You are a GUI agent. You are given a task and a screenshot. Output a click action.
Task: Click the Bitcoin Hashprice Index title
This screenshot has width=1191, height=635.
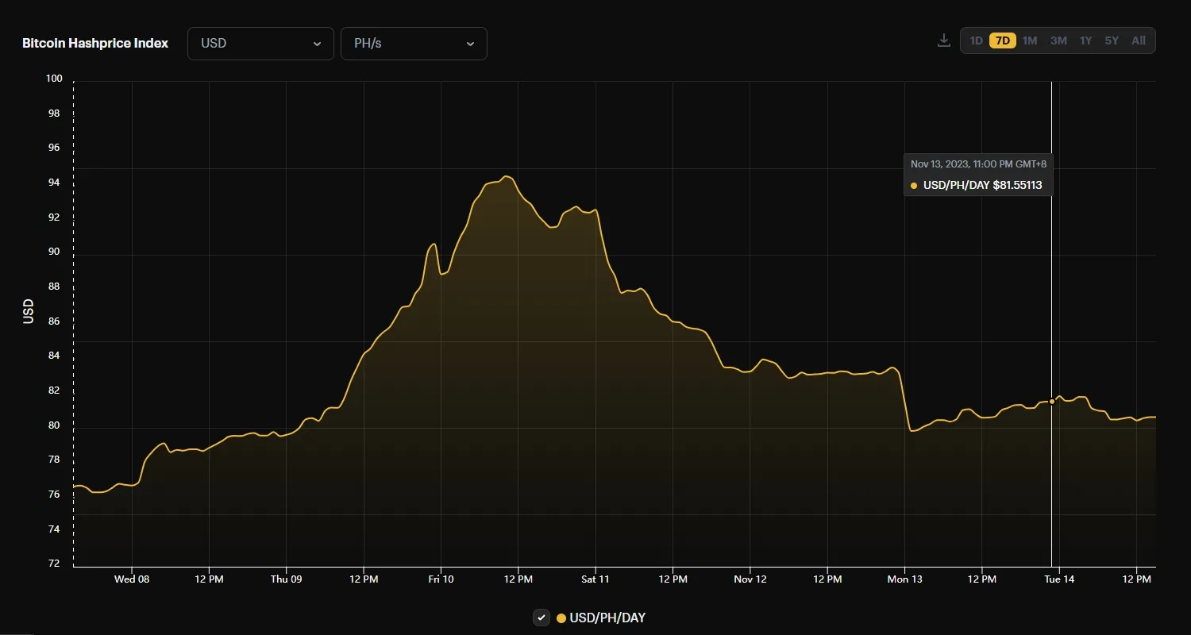(95, 43)
